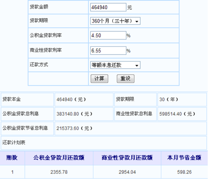Select the 2954.04 monthly payment cell

click(x=127, y=172)
